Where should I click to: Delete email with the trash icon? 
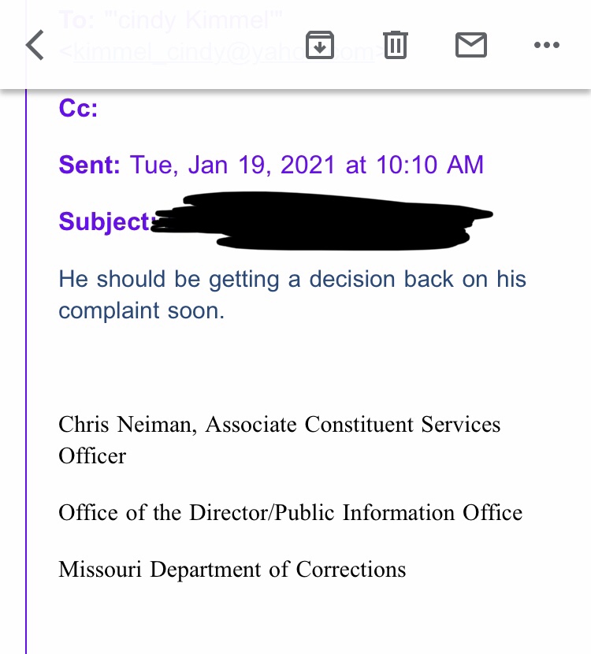[396, 45]
